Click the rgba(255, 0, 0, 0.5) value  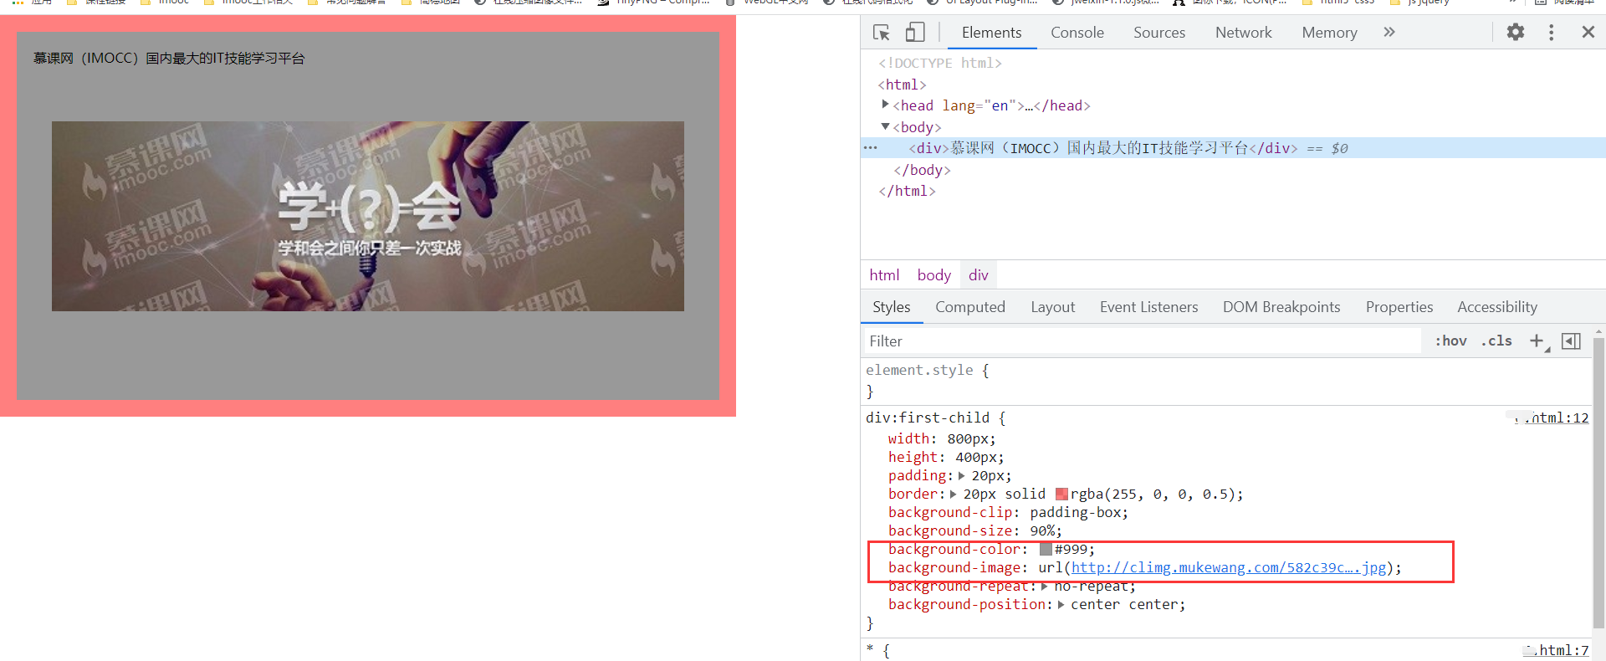point(1153,494)
